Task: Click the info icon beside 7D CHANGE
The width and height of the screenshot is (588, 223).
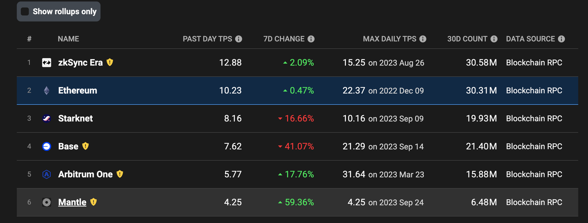Action: [x=311, y=39]
